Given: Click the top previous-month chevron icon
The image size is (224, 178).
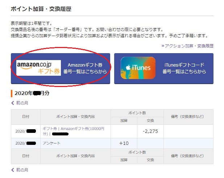Looking at the screenshot, I should pyautogui.click(x=13, y=103).
